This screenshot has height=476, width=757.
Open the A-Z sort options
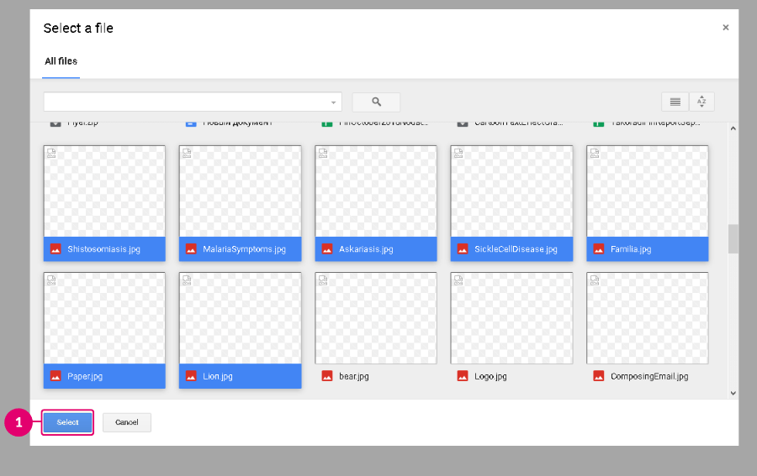(x=701, y=102)
